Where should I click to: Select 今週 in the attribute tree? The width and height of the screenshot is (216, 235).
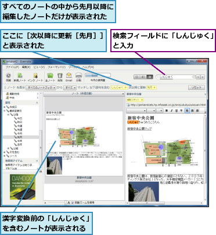tap(20, 126)
